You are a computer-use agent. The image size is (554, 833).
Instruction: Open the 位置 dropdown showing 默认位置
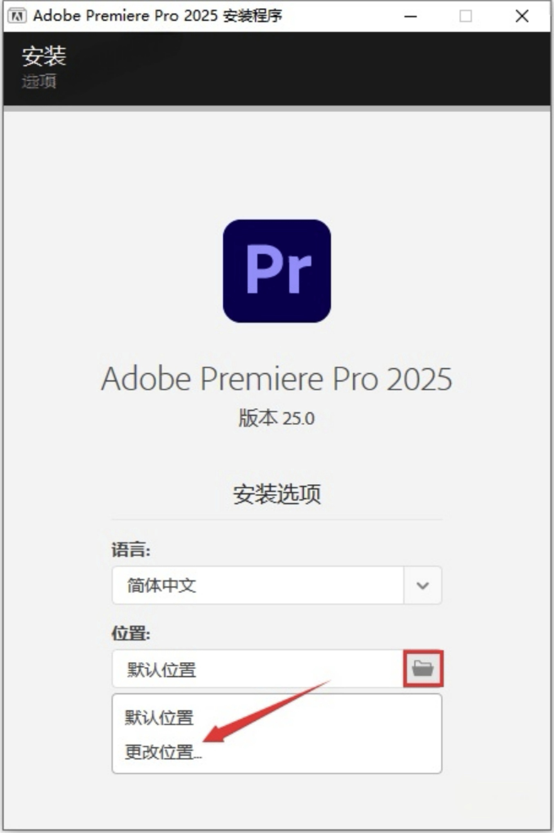[x=257, y=668]
